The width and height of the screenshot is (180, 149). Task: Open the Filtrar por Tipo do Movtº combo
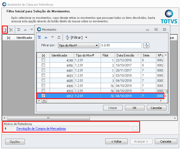point(79,45)
